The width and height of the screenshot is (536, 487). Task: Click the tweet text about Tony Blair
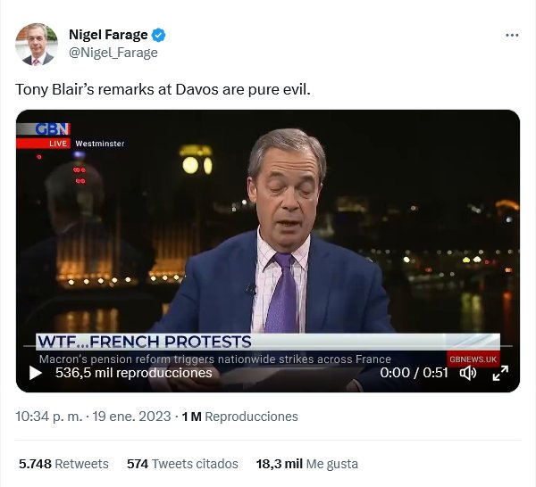click(x=163, y=90)
